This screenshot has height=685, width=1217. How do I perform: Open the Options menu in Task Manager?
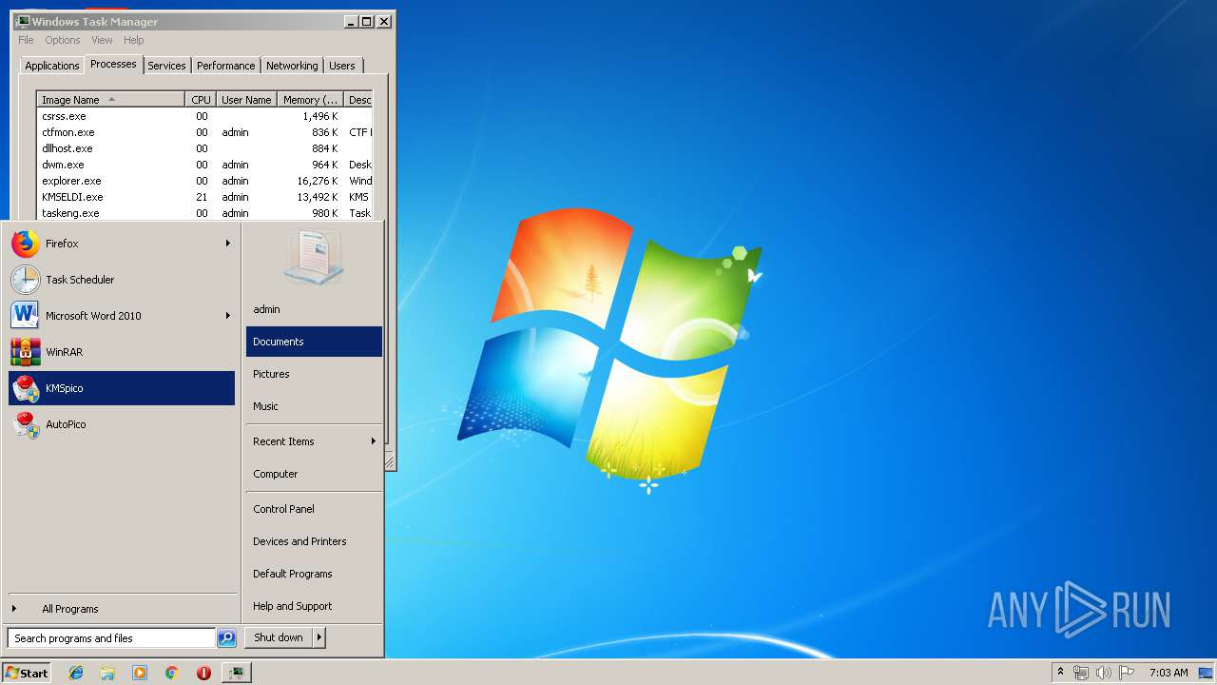(x=63, y=40)
